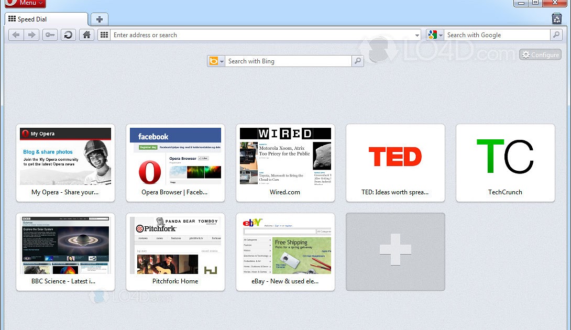The image size is (571, 330).
Task: Focus the 'Search with Bing' field
Action: coord(289,61)
